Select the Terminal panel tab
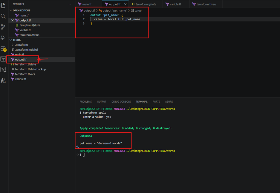This screenshot has height=193, width=280. click(142, 102)
